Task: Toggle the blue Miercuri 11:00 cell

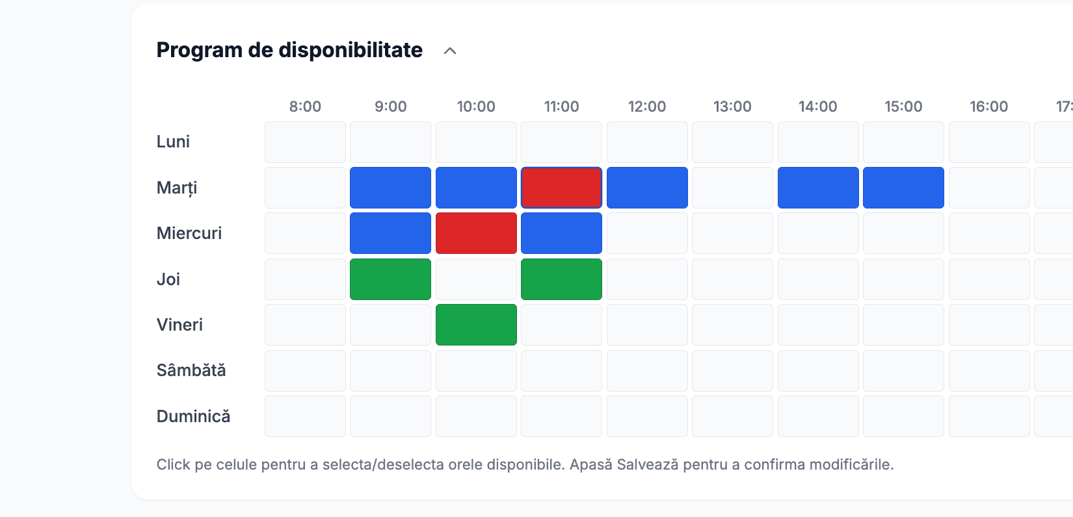Action: [x=561, y=233]
